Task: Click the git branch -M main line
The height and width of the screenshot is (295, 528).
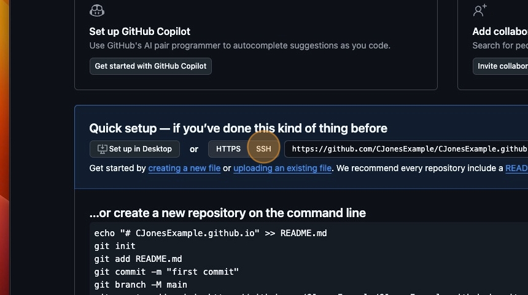Action: pos(141,285)
